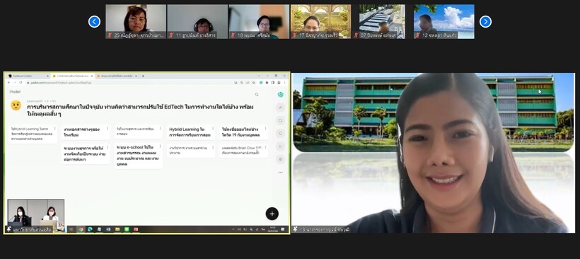Open a new browser tab
Screen dimensions: 580x259
click(143, 76)
